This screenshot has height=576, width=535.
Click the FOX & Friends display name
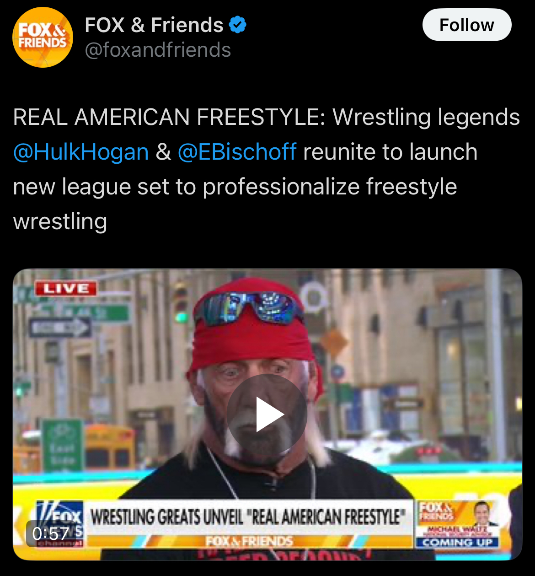(x=154, y=25)
